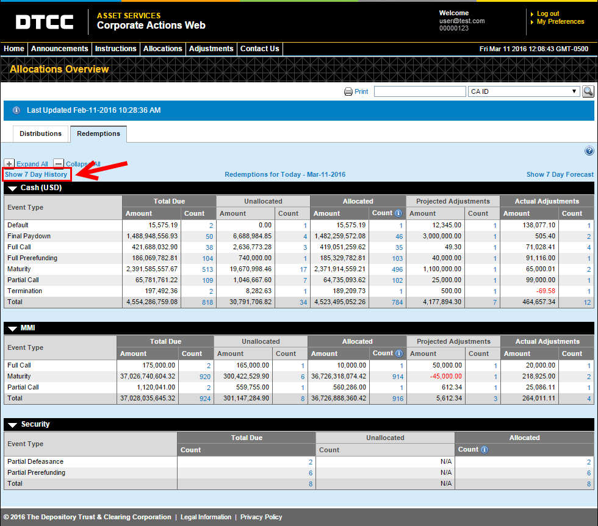This screenshot has width=598, height=526.
Task: Collapse the Cash (USD) section
Action: click(x=12, y=188)
